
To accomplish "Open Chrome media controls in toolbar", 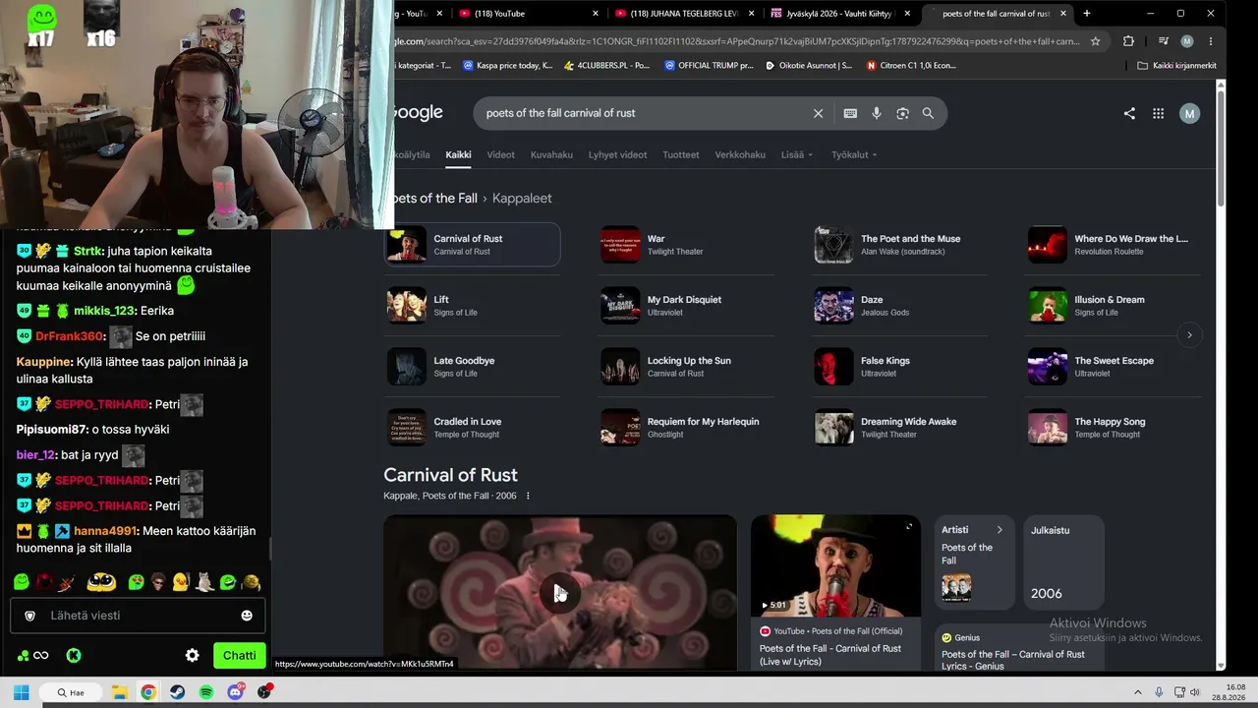I will [x=1163, y=41].
